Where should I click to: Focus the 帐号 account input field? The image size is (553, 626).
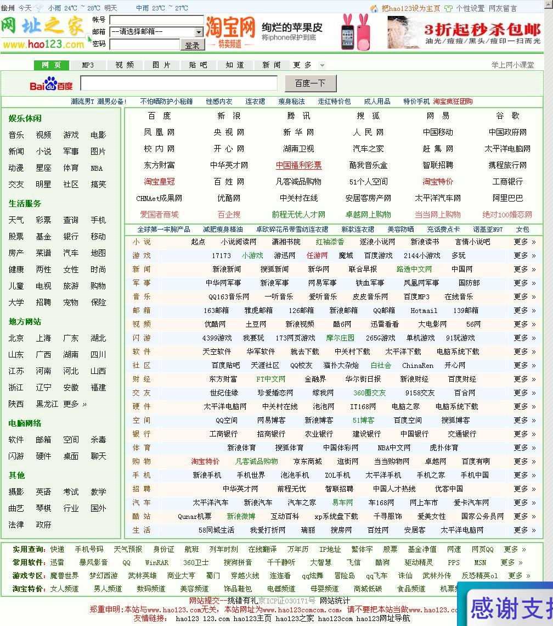point(156,20)
